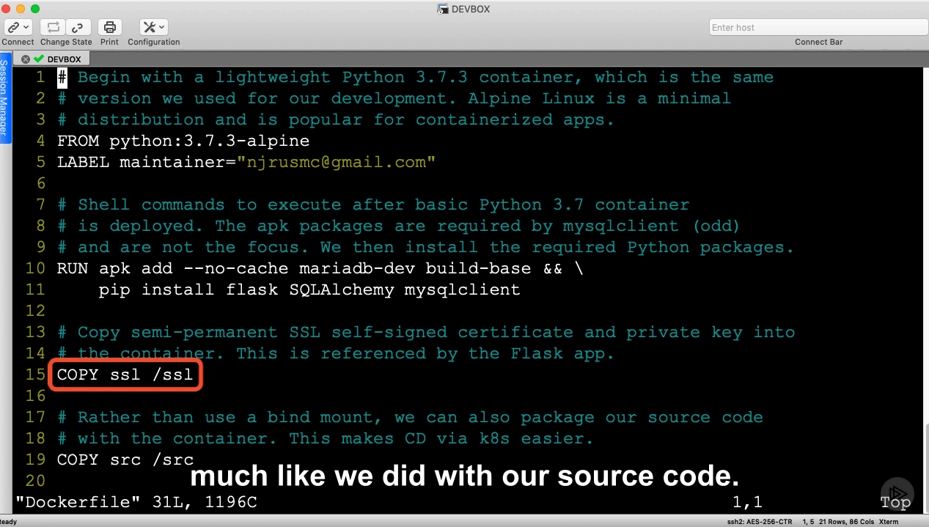Open the Session Manager side panel
929x527 pixels.
[x=4, y=97]
